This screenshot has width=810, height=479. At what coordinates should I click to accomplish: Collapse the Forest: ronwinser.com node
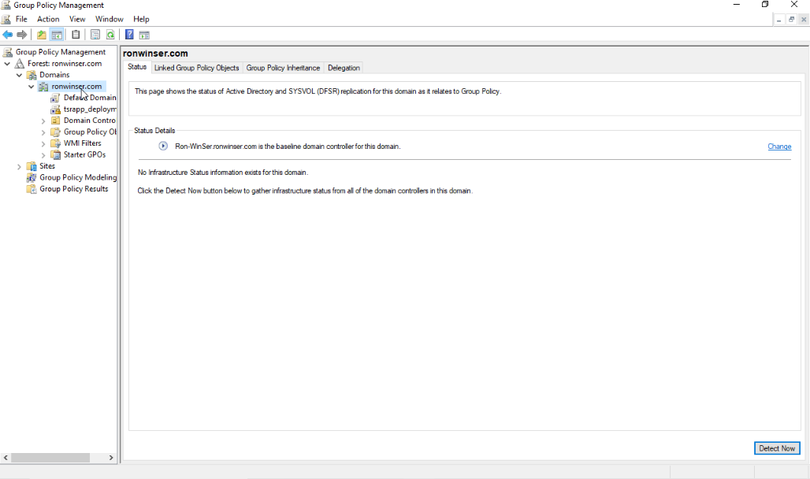tap(7, 64)
